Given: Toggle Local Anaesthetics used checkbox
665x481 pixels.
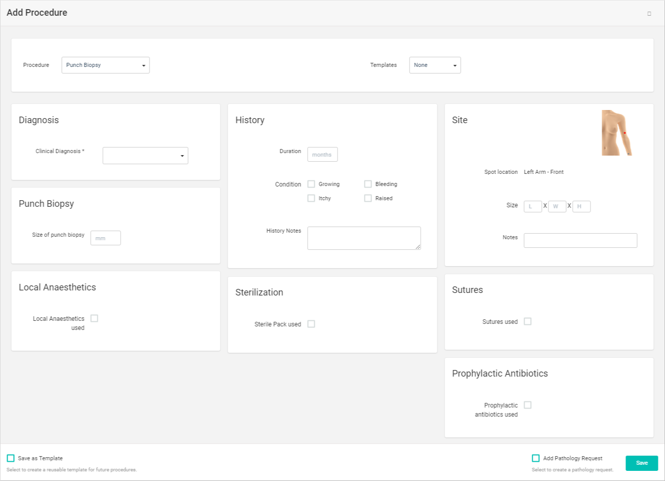Looking at the screenshot, I should pos(94,318).
